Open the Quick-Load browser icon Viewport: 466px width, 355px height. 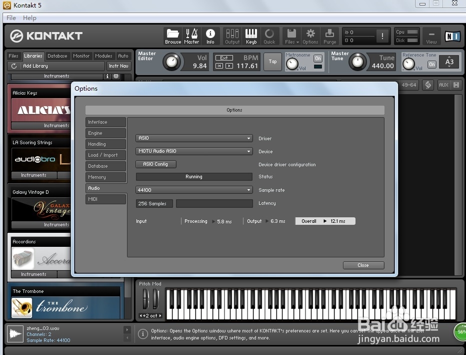[269, 36]
